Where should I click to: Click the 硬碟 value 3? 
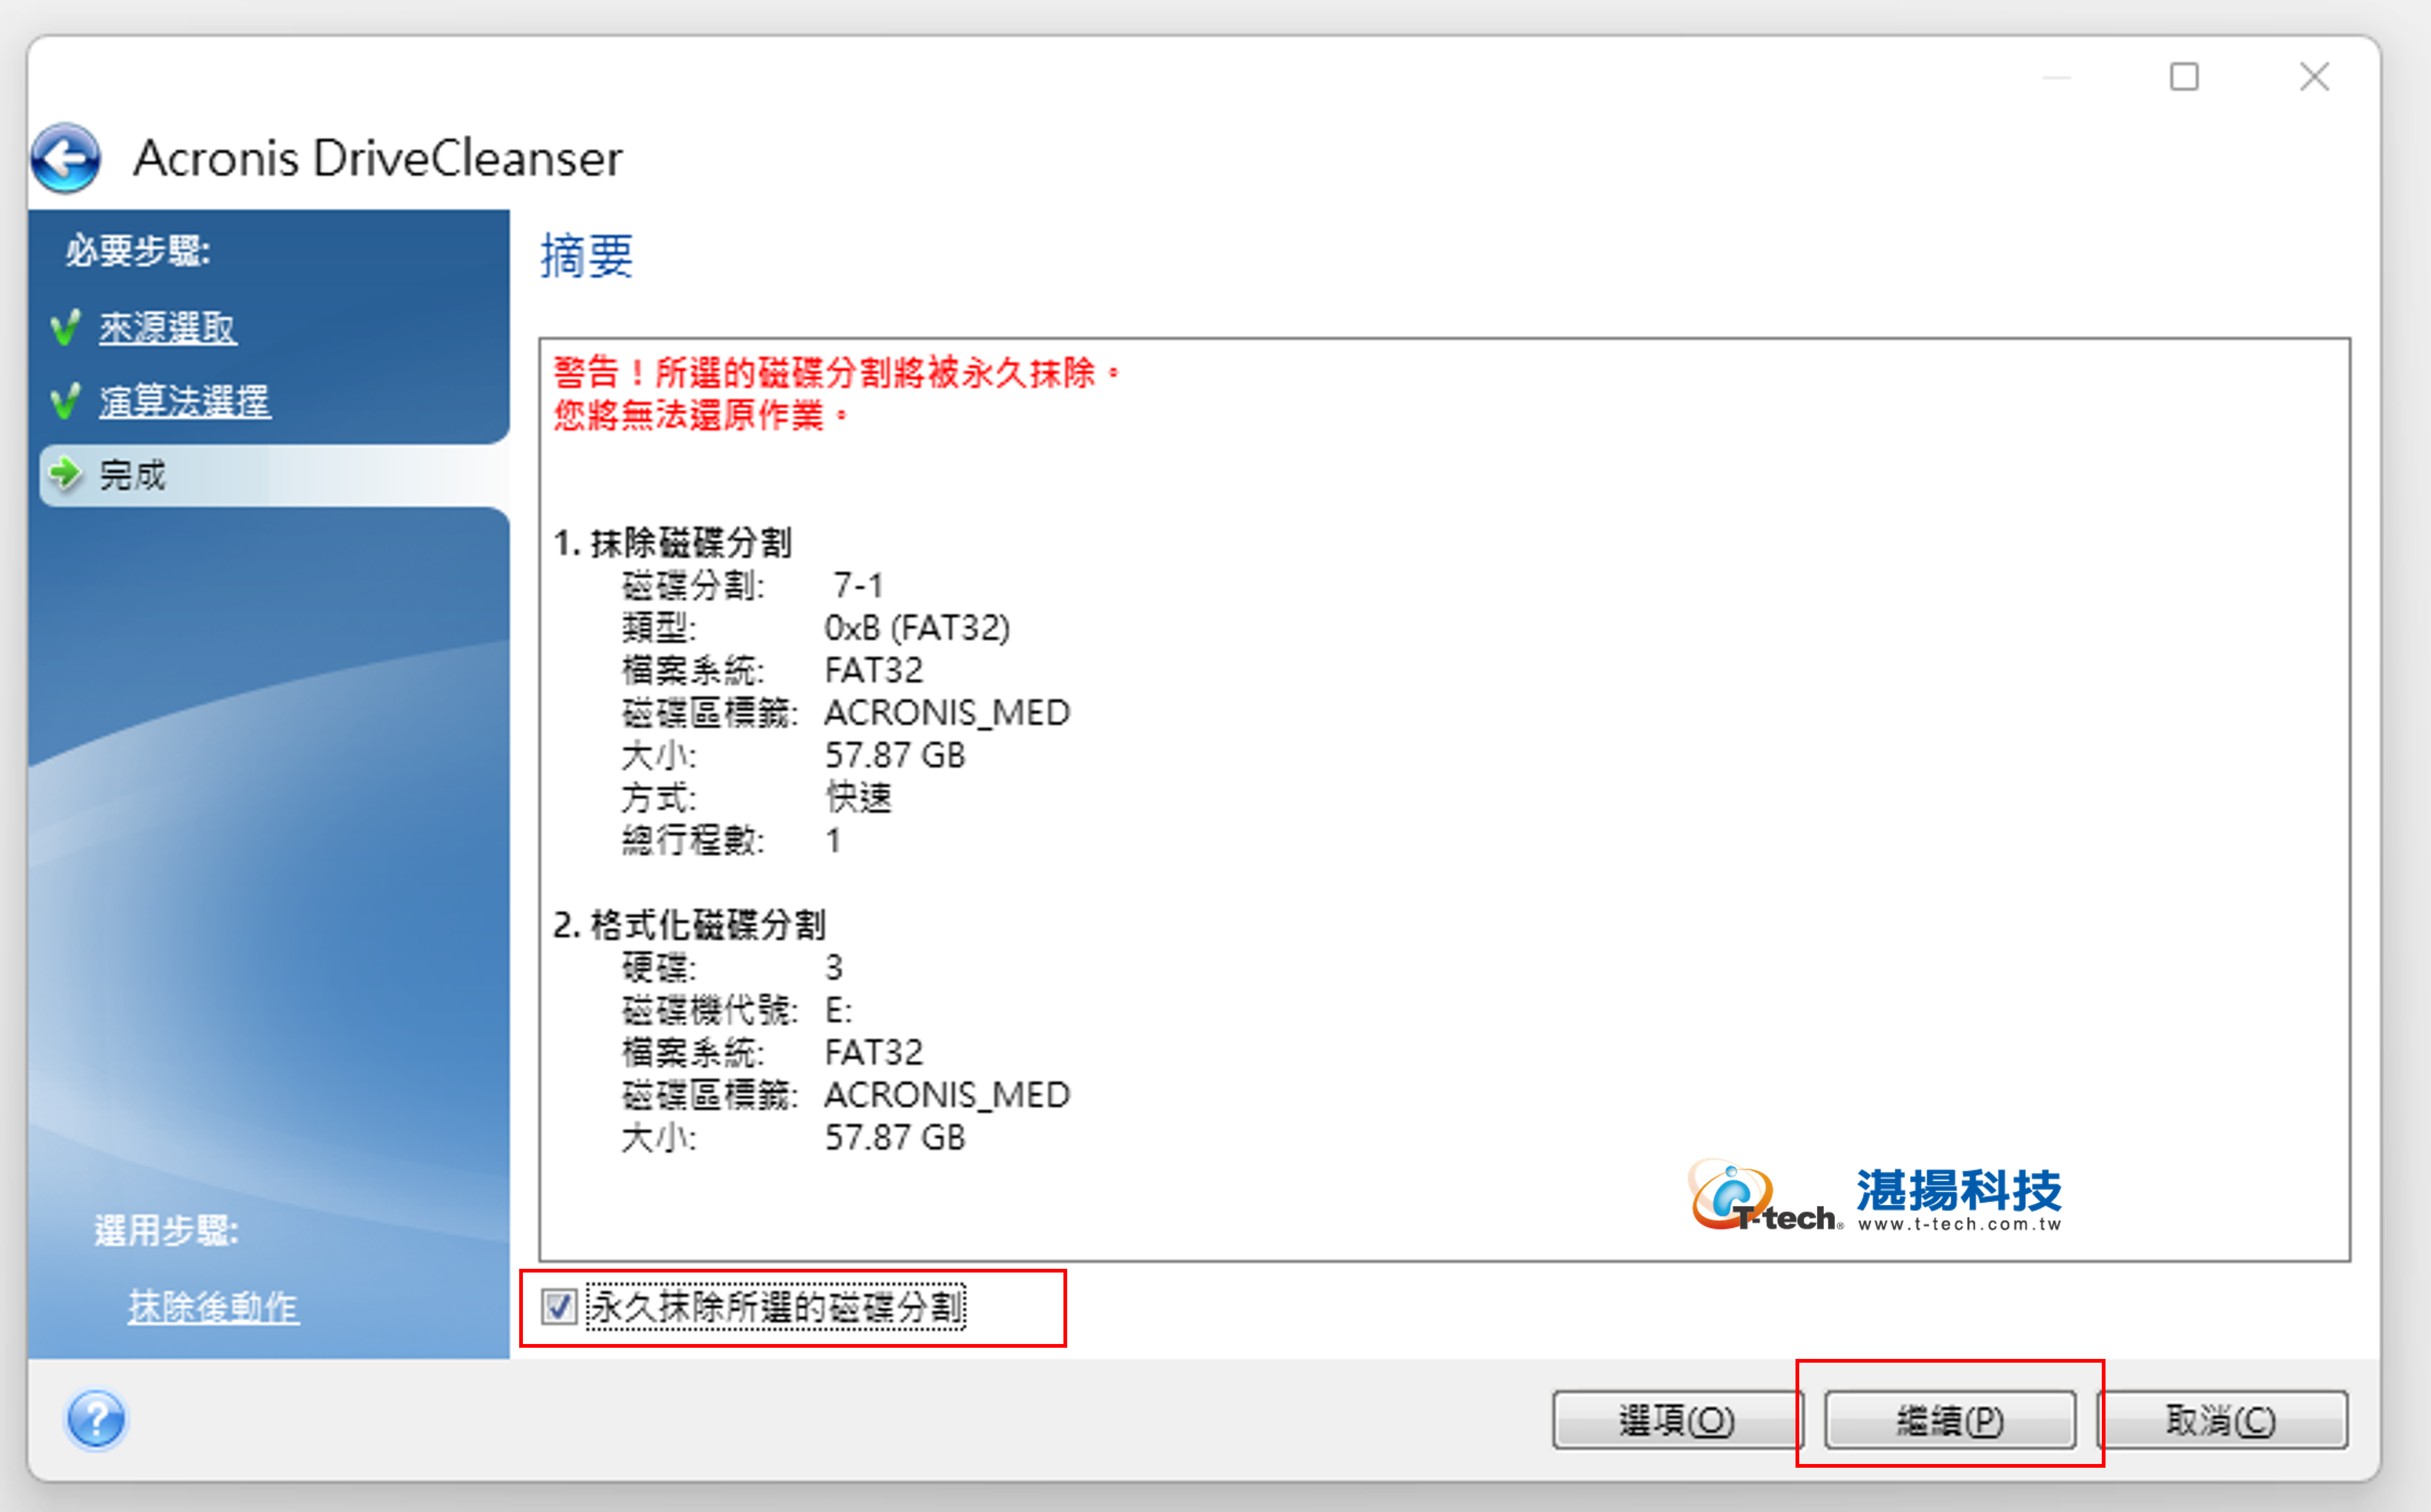833,967
